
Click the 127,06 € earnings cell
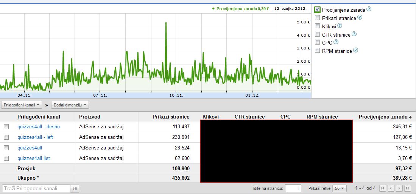[x=402, y=137]
